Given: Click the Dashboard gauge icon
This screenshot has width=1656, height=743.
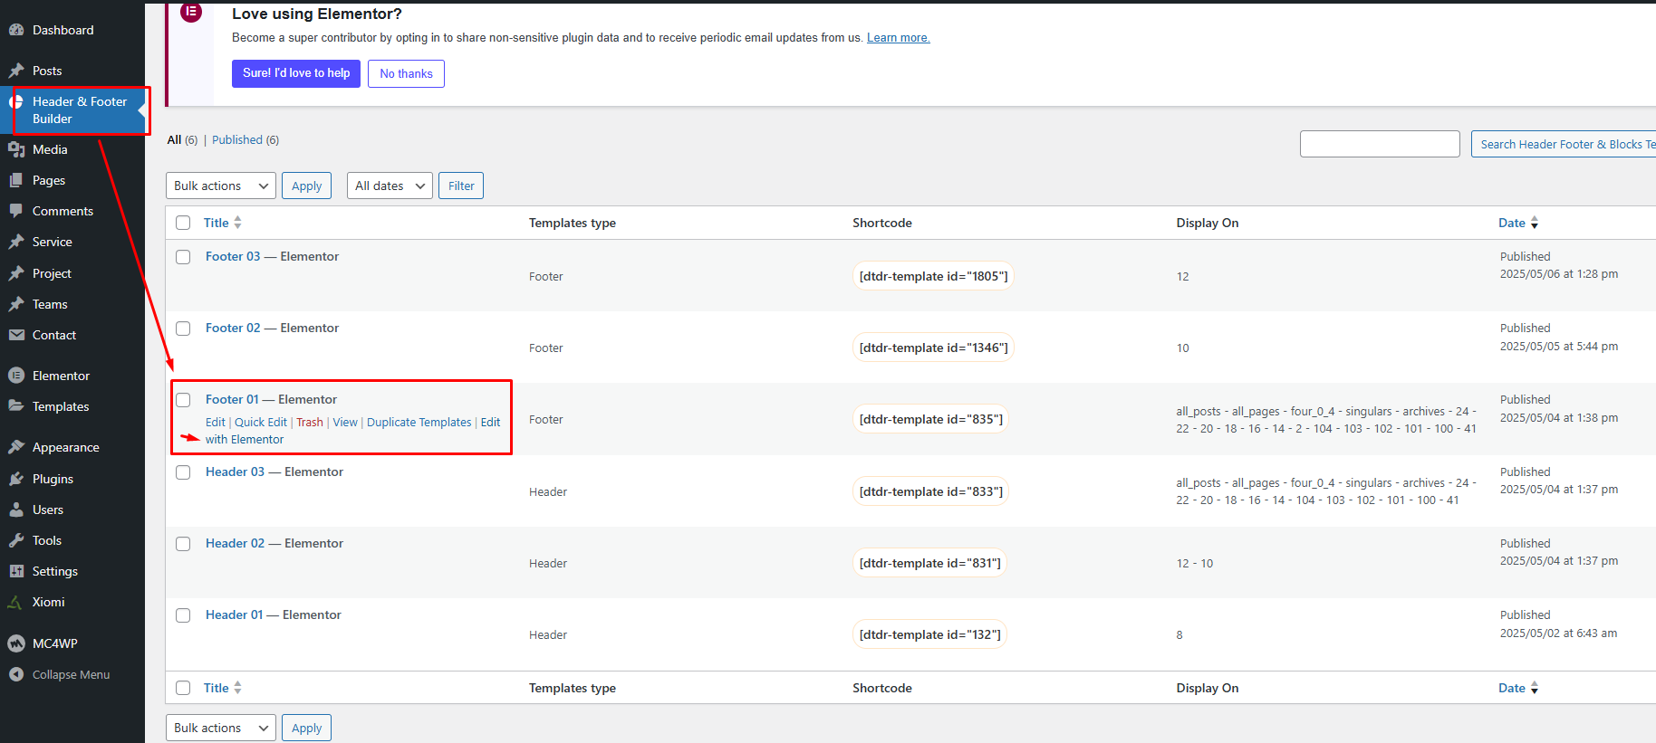Looking at the screenshot, I should point(16,30).
